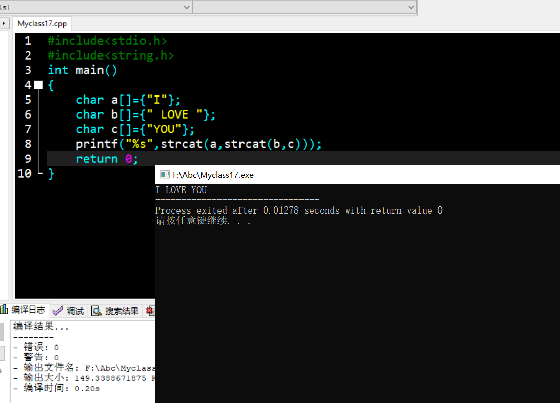Collapse main function fold marker on line 4

click(38, 85)
